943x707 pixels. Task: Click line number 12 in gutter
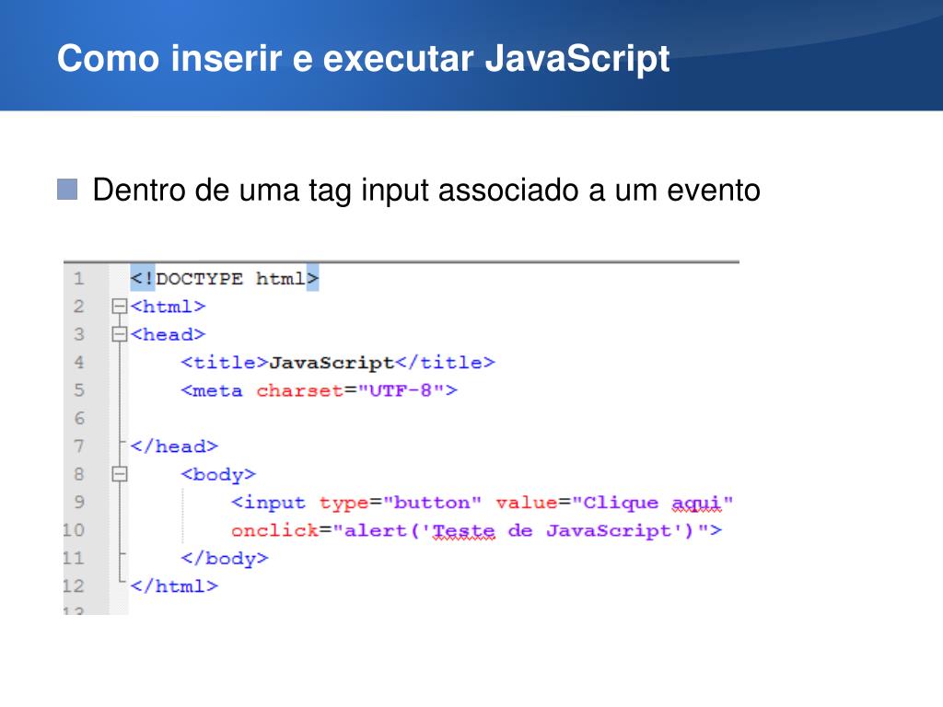tap(74, 586)
